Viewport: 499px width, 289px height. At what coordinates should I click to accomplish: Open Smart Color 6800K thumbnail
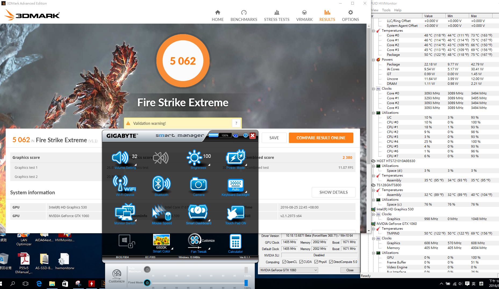161,240
